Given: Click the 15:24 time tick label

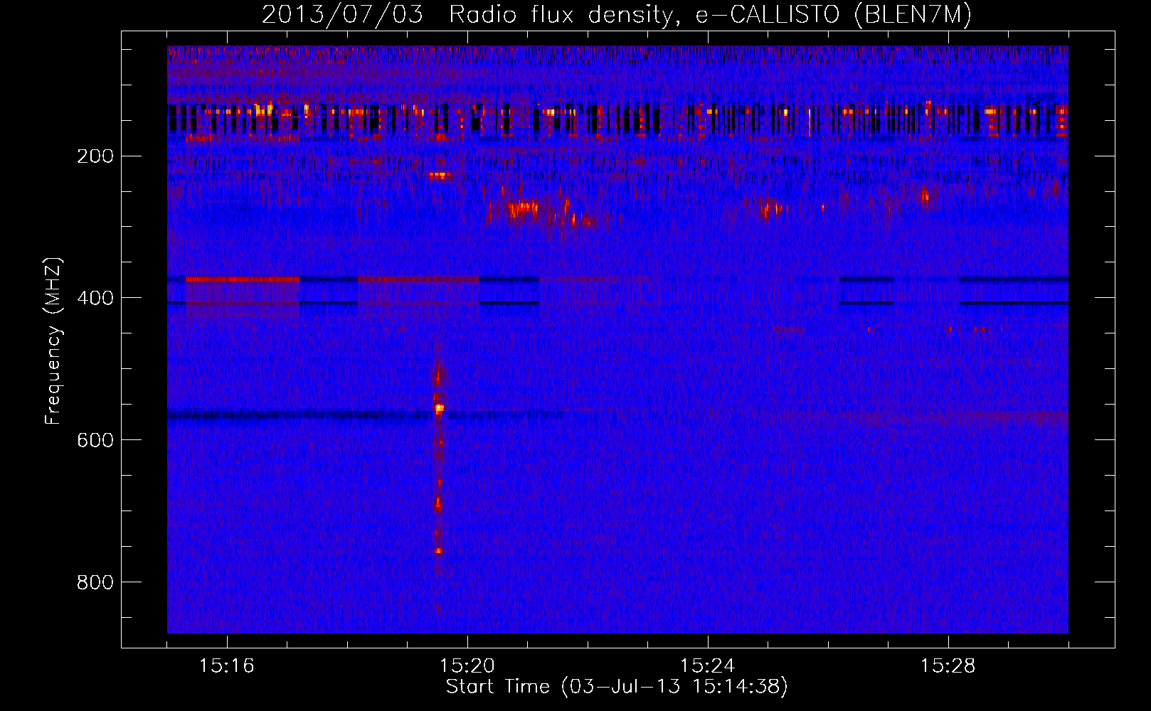Looking at the screenshot, I should point(708,666).
